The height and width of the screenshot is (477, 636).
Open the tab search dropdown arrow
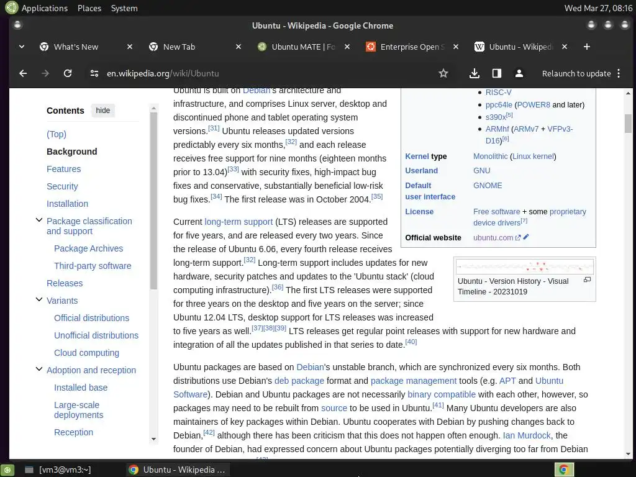(x=22, y=47)
